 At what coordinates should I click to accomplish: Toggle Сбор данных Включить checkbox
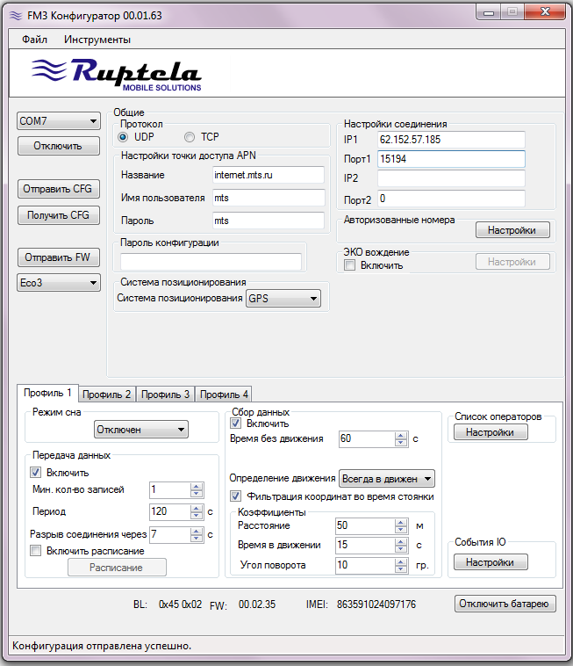(235, 423)
